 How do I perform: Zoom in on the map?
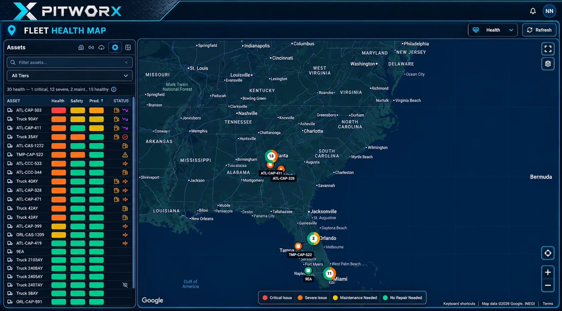pyautogui.click(x=548, y=272)
